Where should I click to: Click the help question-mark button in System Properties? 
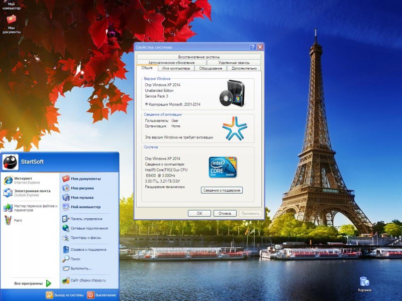pyautogui.click(x=253, y=47)
